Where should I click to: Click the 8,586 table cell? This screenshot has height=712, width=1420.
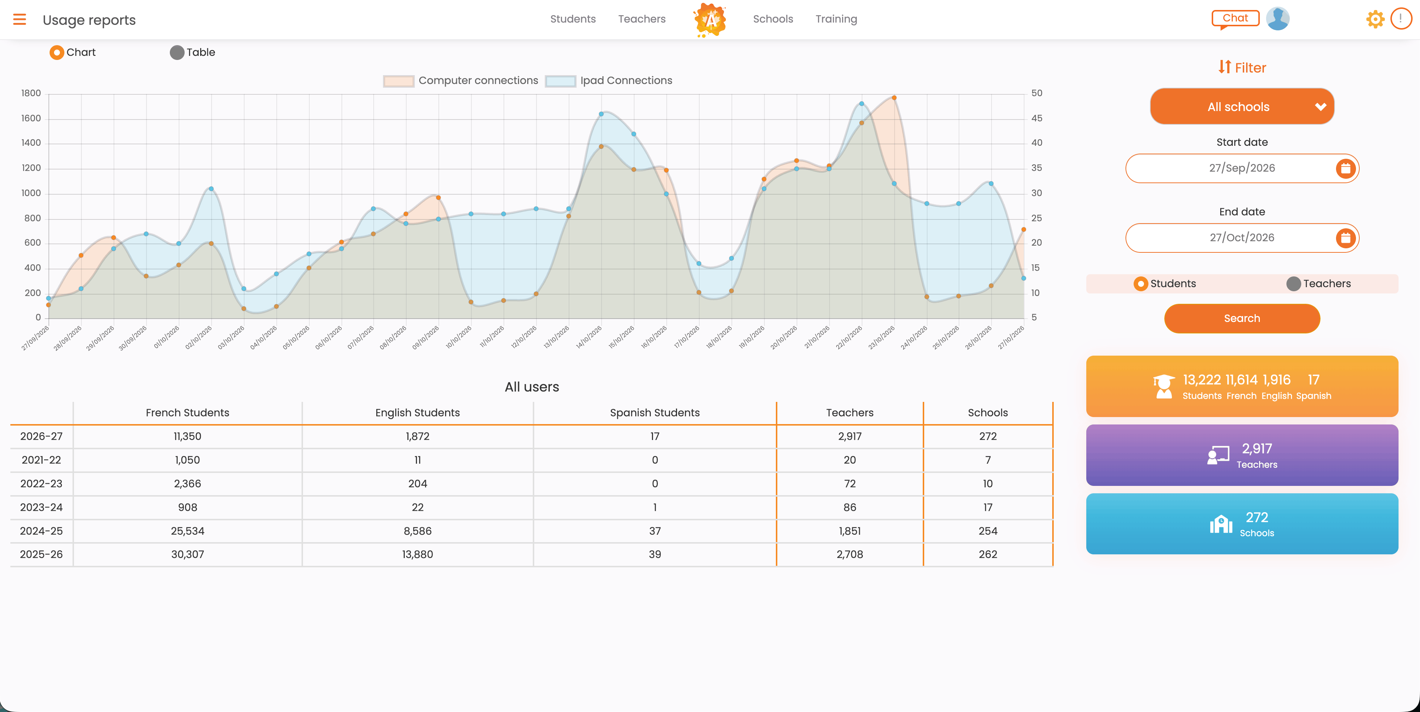click(417, 531)
